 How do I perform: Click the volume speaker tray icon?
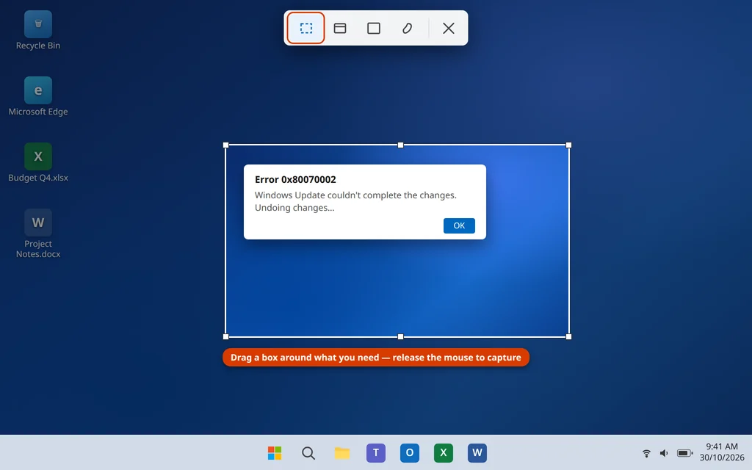tap(664, 452)
